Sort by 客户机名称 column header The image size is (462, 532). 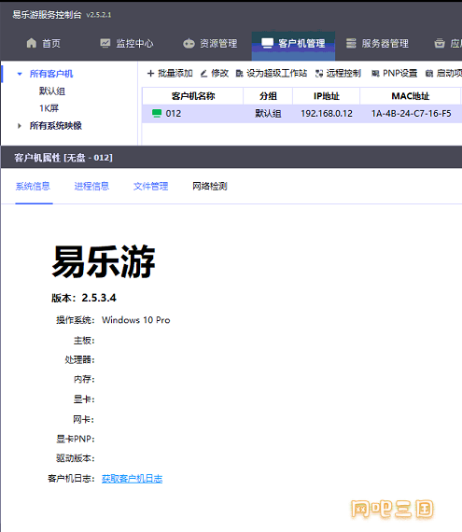coord(193,96)
